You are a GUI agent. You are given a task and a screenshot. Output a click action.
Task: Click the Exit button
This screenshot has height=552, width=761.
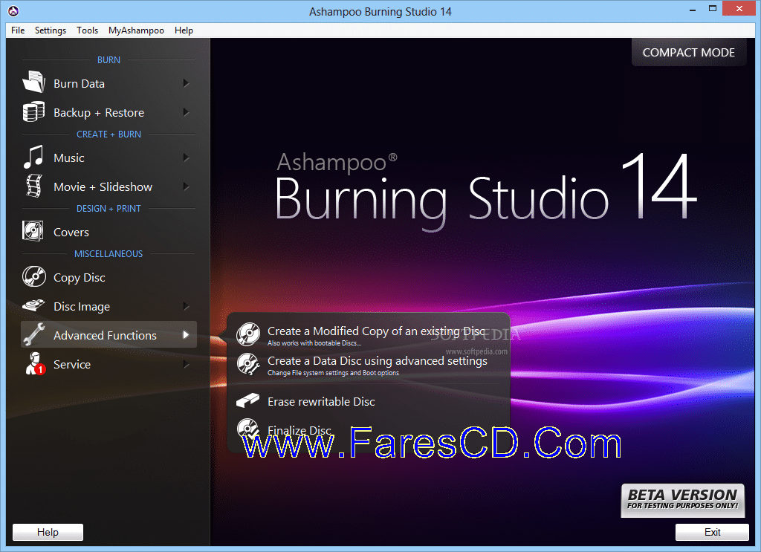(712, 532)
